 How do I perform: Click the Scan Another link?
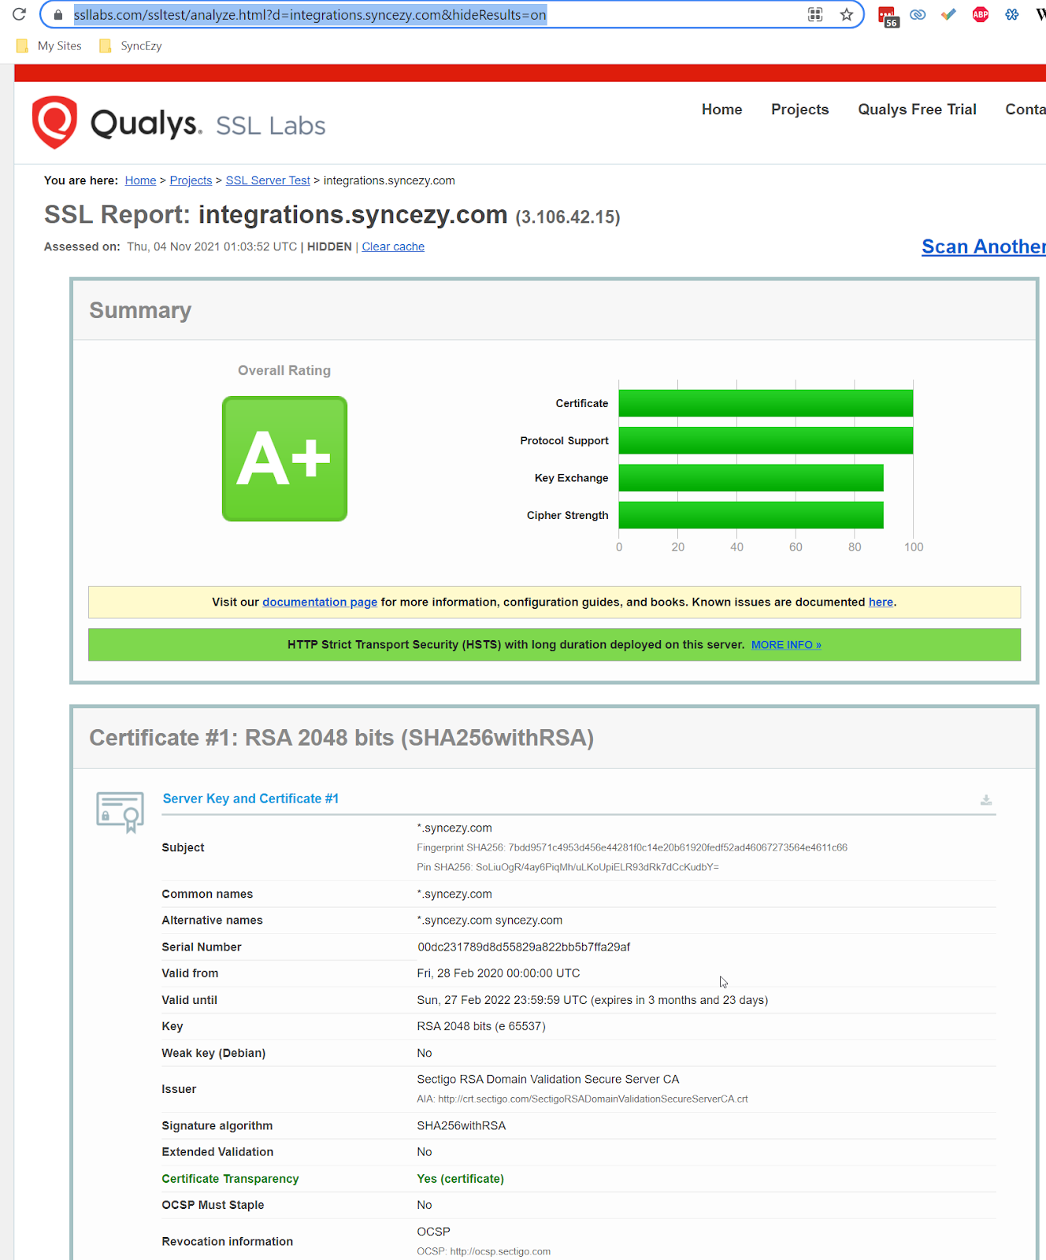(984, 246)
